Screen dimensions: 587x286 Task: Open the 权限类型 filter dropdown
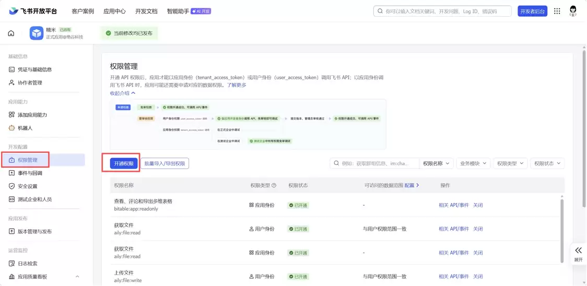[510, 163]
